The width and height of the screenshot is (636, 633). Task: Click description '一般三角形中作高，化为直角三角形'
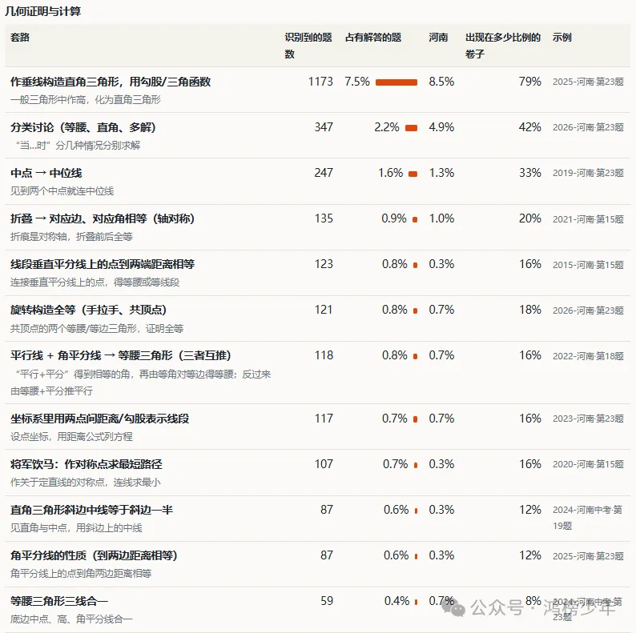(86, 100)
